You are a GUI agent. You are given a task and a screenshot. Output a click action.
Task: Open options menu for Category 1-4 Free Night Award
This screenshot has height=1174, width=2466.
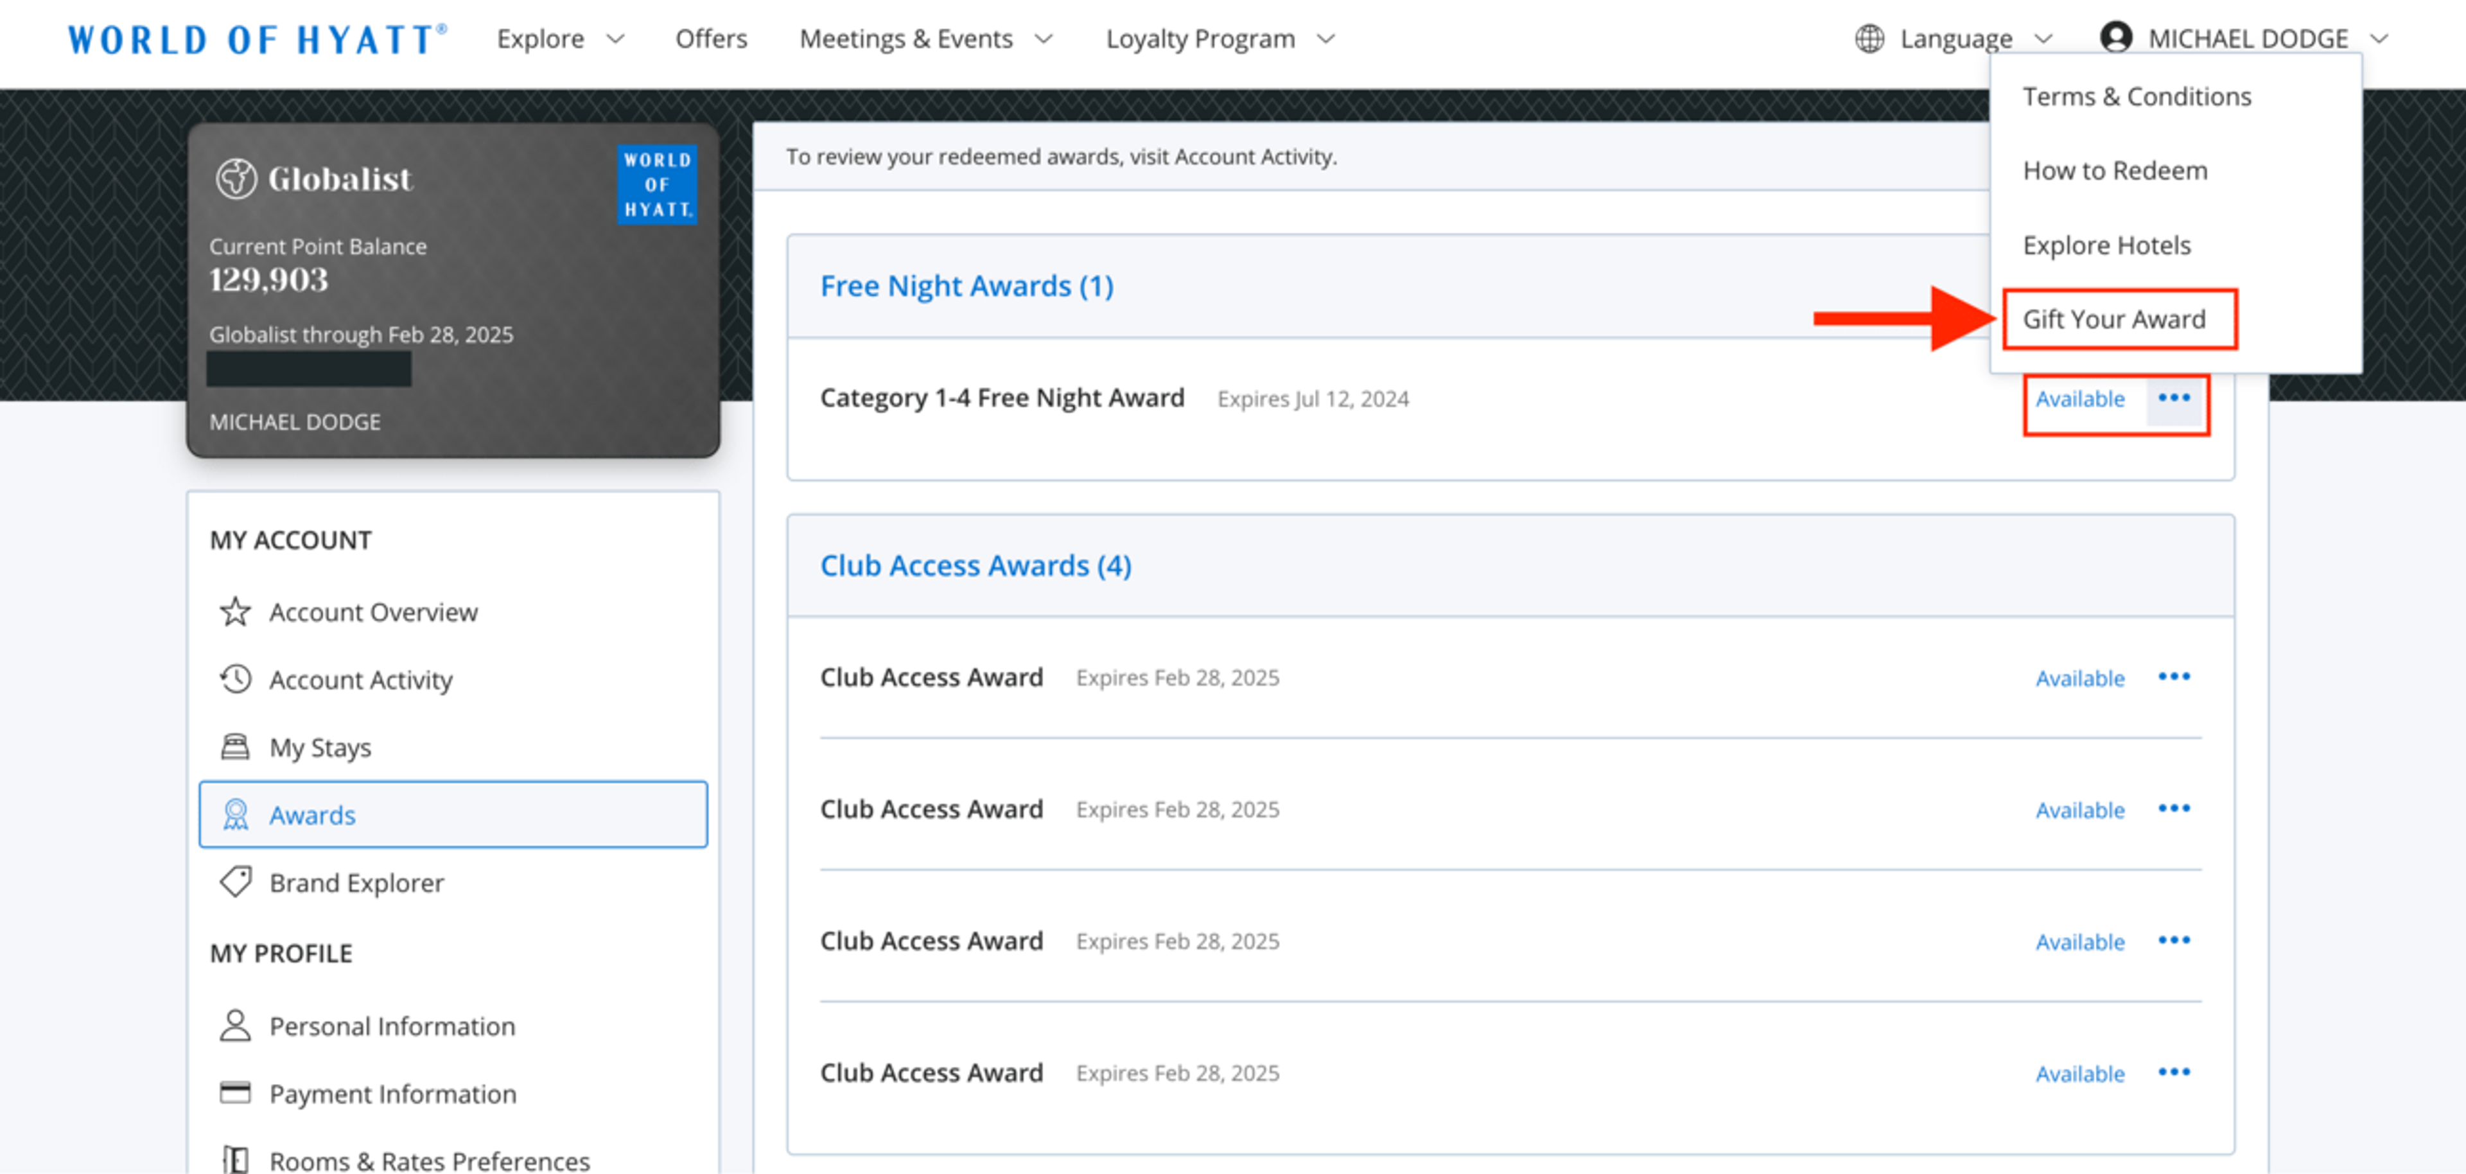point(2174,398)
